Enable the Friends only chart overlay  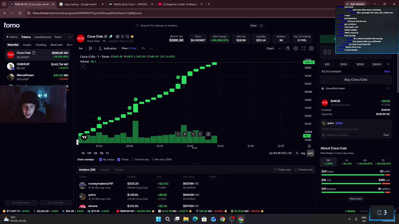tap(133, 160)
